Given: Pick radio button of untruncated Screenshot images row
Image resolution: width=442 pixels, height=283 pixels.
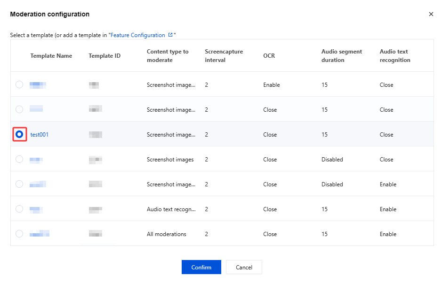Looking at the screenshot, I should pyautogui.click(x=19, y=160).
